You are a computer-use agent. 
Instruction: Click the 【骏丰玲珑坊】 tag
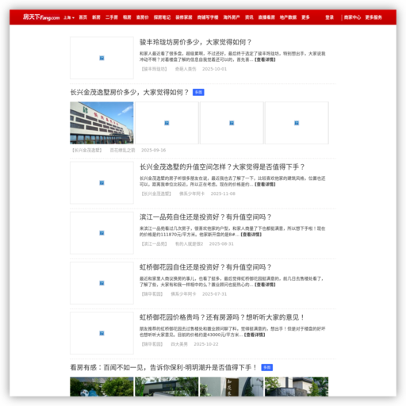[x=154, y=69]
